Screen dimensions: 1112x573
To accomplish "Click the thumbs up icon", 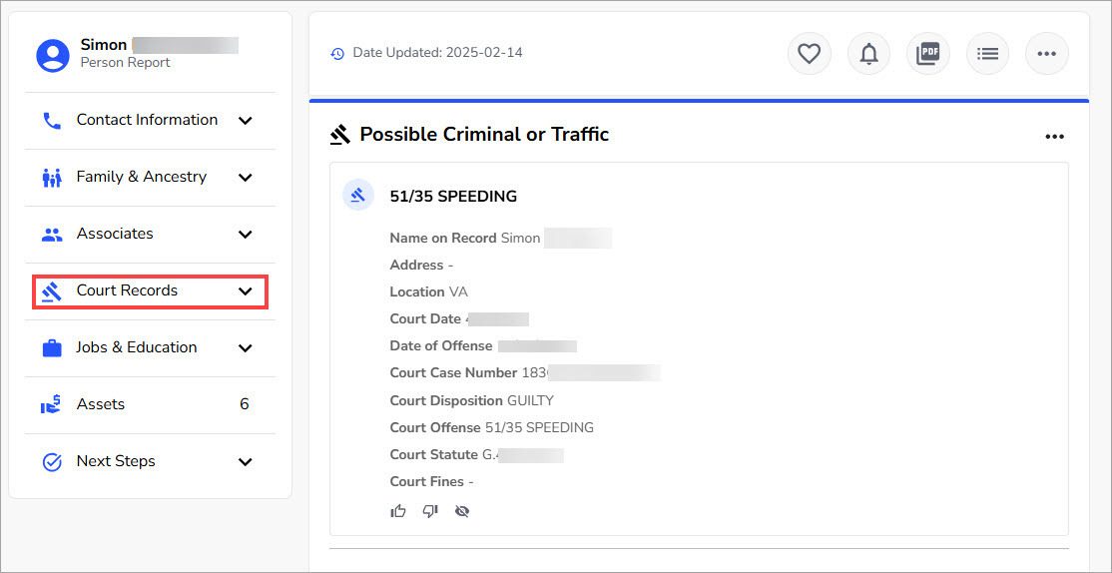I will point(398,511).
